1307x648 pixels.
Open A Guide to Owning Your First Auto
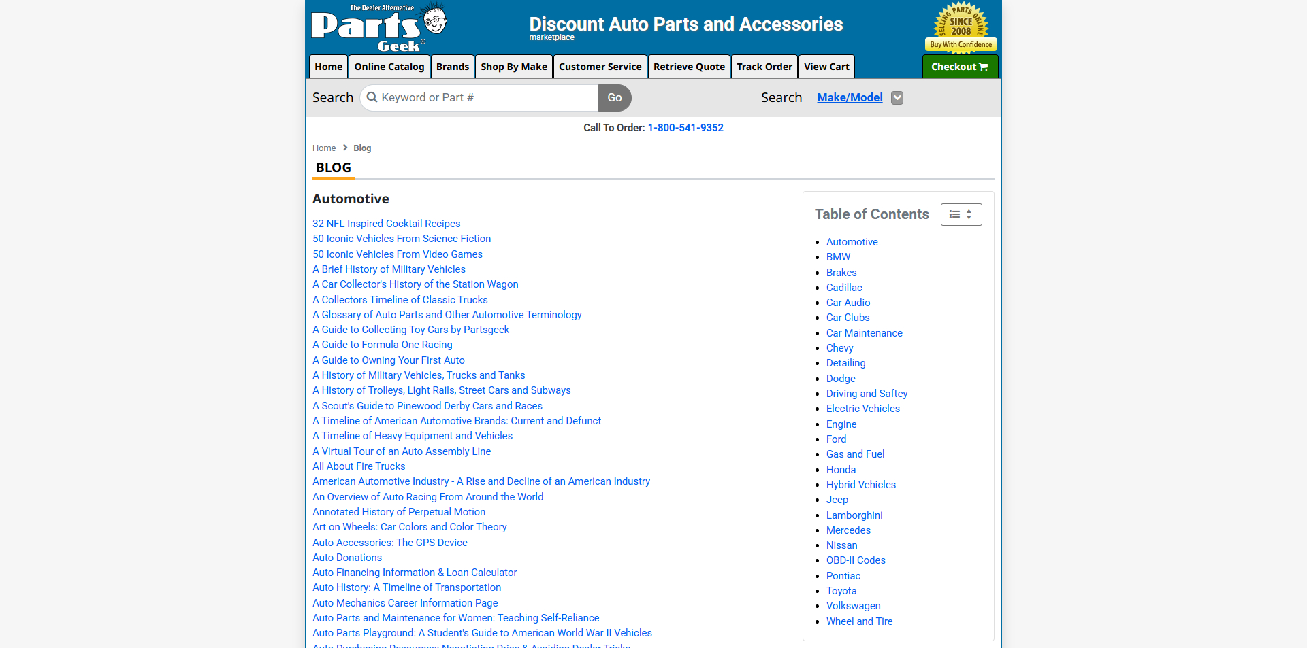coord(389,360)
